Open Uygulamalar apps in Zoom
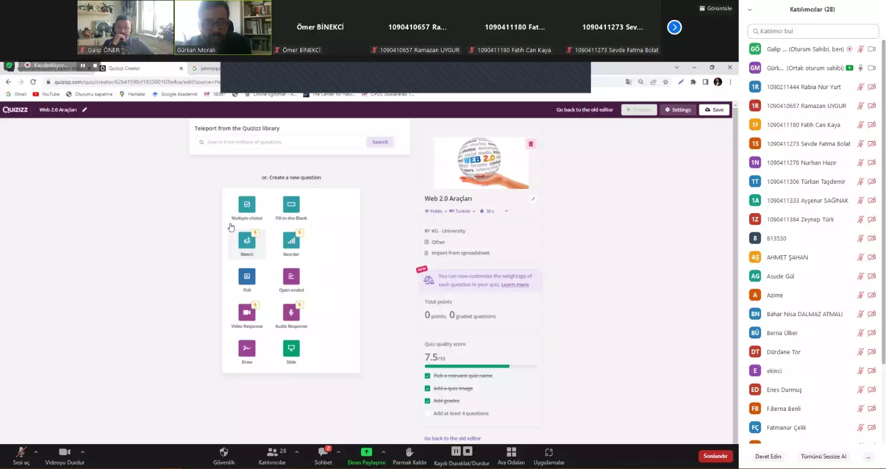Screen dimensions: 886x469 pyautogui.click(x=549, y=456)
